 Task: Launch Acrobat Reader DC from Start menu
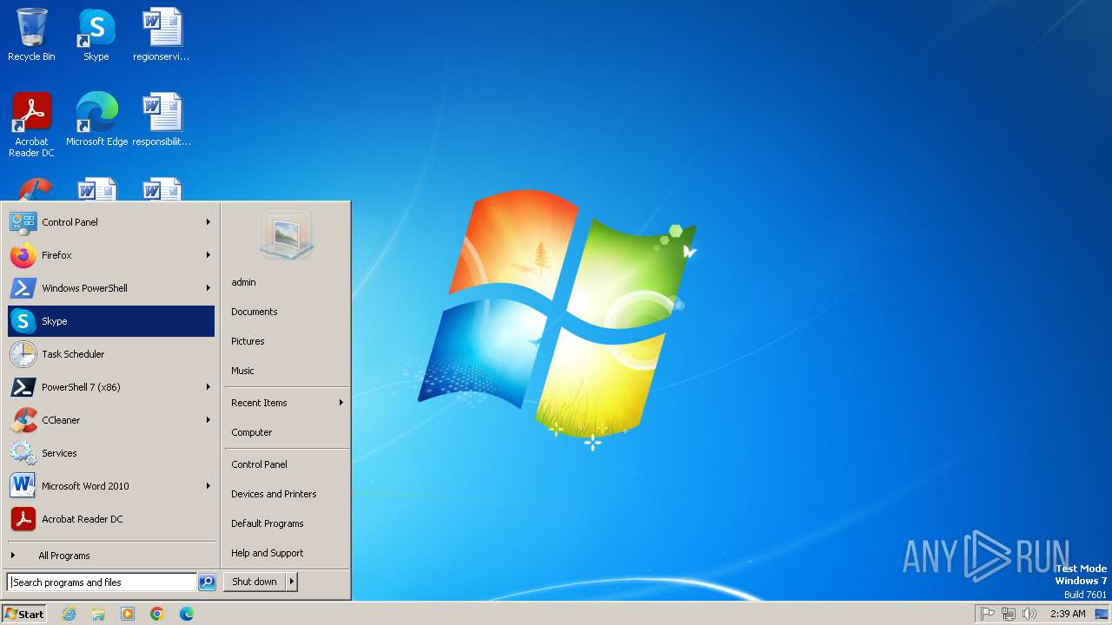pos(111,519)
